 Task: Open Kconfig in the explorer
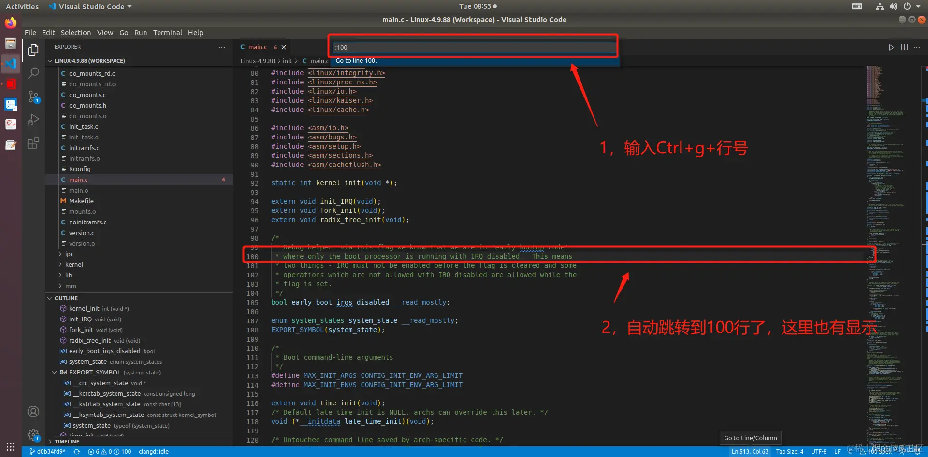point(80,169)
